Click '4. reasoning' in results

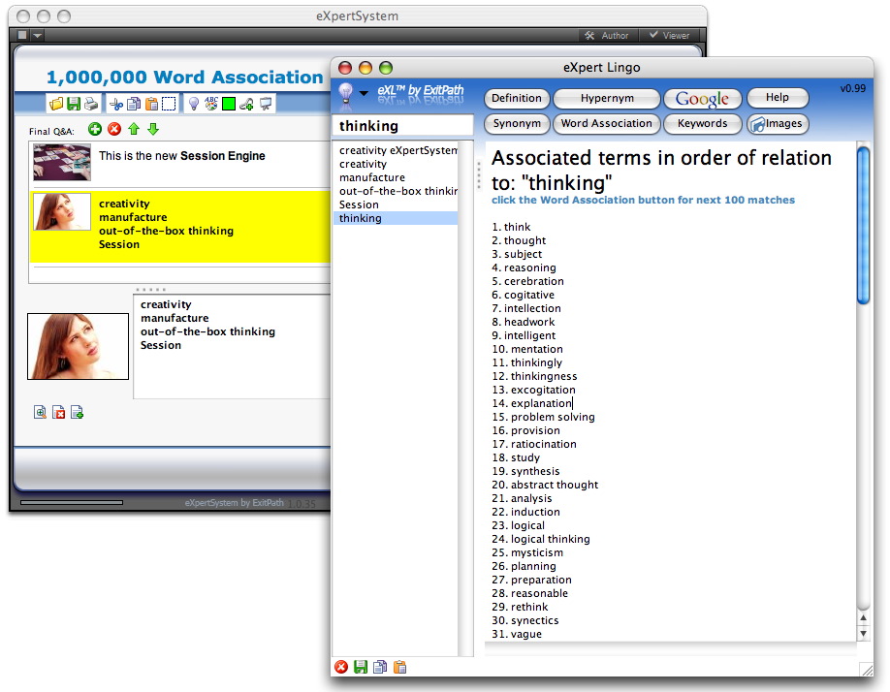(x=524, y=267)
